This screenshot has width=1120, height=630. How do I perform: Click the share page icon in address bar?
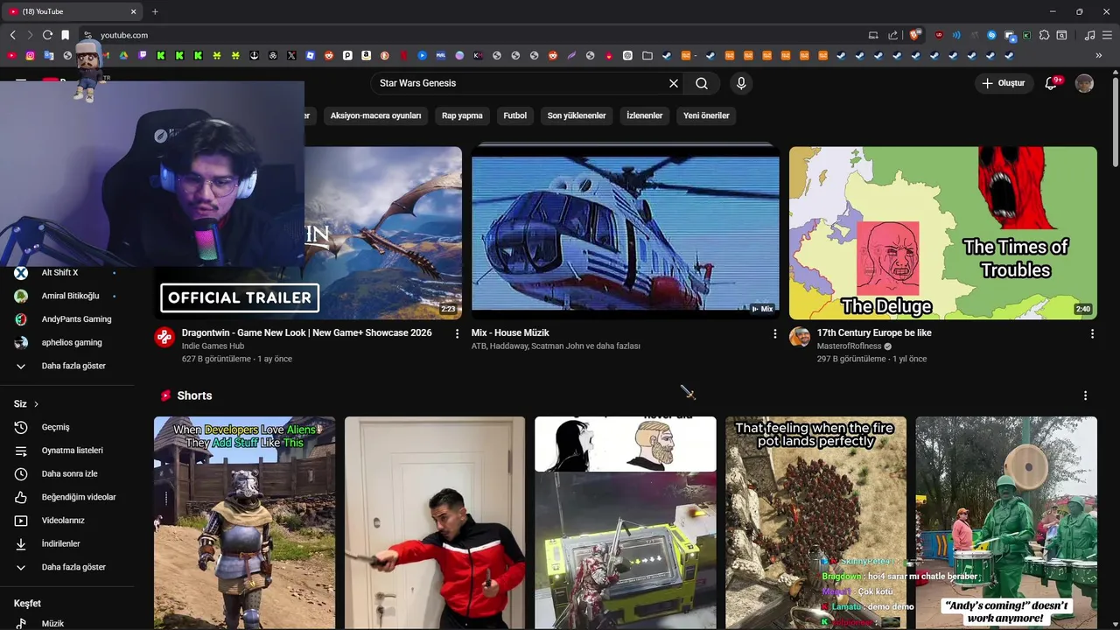pos(892,35)
